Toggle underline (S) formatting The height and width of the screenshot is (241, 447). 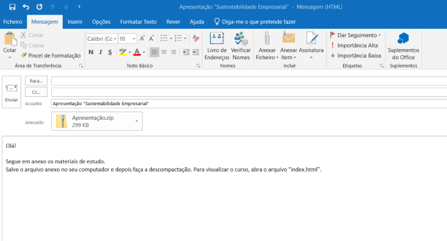point(110,52)
